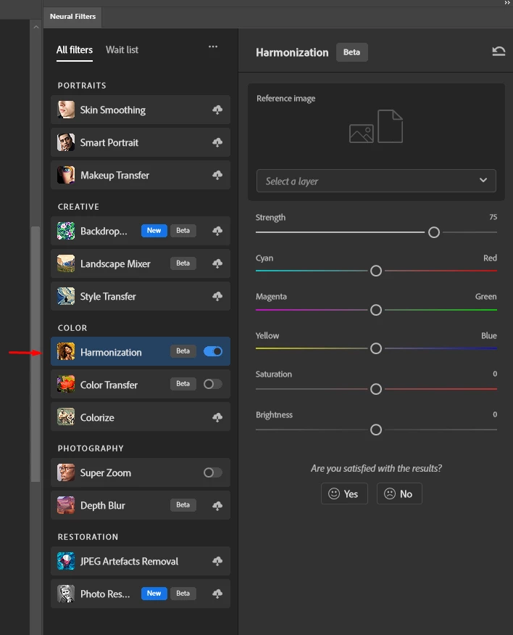Disable the Harmonization filter toggle
This screenshot has width=513, height=635.
click(x=213, y=351)
